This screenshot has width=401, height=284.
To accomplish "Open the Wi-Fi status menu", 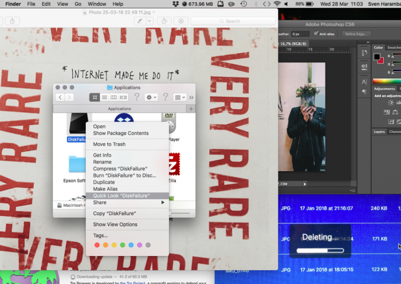I will tap(277, 4).
